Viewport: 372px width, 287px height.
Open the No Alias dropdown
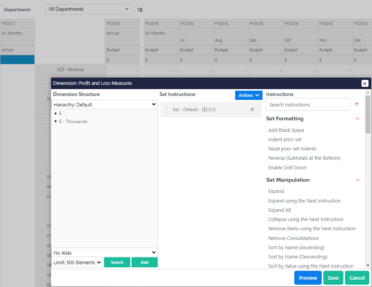click(104, 253)
